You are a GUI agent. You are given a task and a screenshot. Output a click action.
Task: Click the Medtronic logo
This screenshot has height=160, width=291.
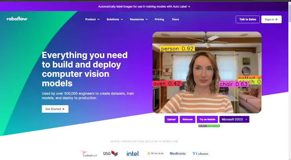(x=178, y=153)
